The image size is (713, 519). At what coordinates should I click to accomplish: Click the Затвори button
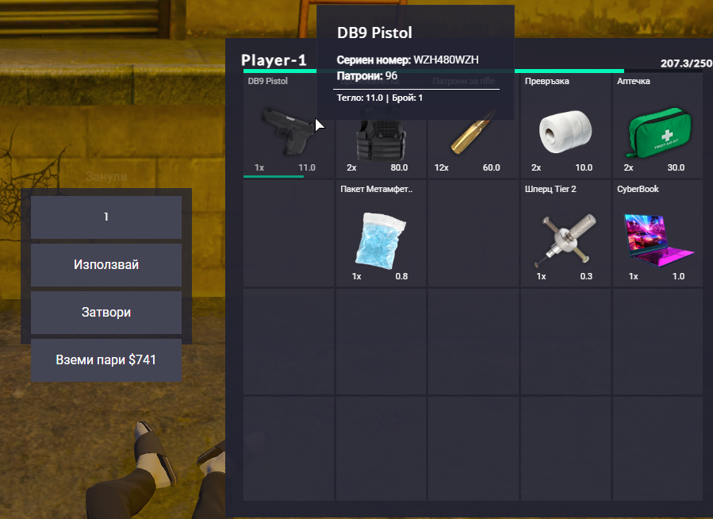(x=106, y=313)
